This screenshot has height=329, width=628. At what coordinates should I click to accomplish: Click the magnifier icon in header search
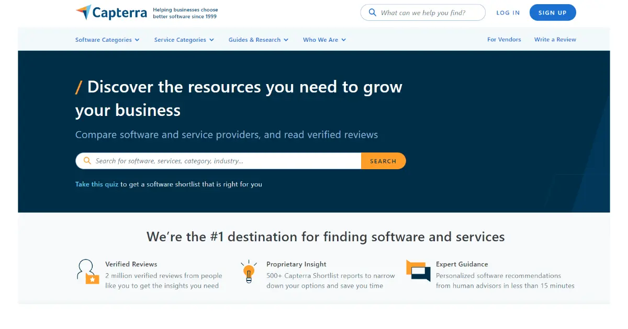click(373, 13)
